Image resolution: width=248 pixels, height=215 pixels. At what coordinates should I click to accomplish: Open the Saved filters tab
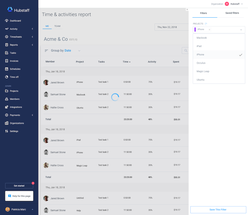click(232, 13)
